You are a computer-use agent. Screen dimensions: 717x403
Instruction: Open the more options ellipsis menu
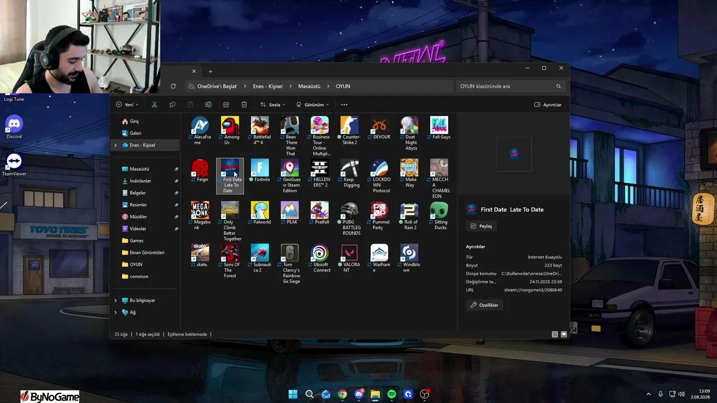point(344,105)
